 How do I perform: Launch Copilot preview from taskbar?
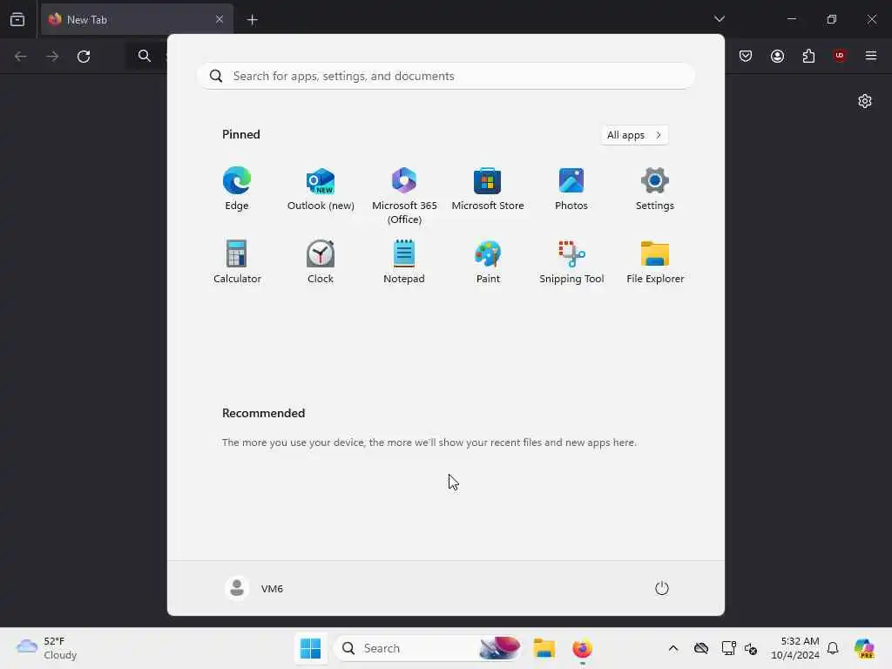(x=864, y=648)
